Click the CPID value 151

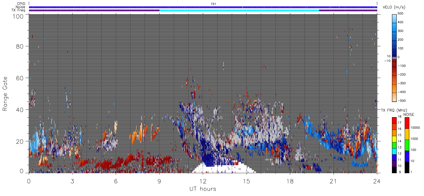click(x=213, y=4)
